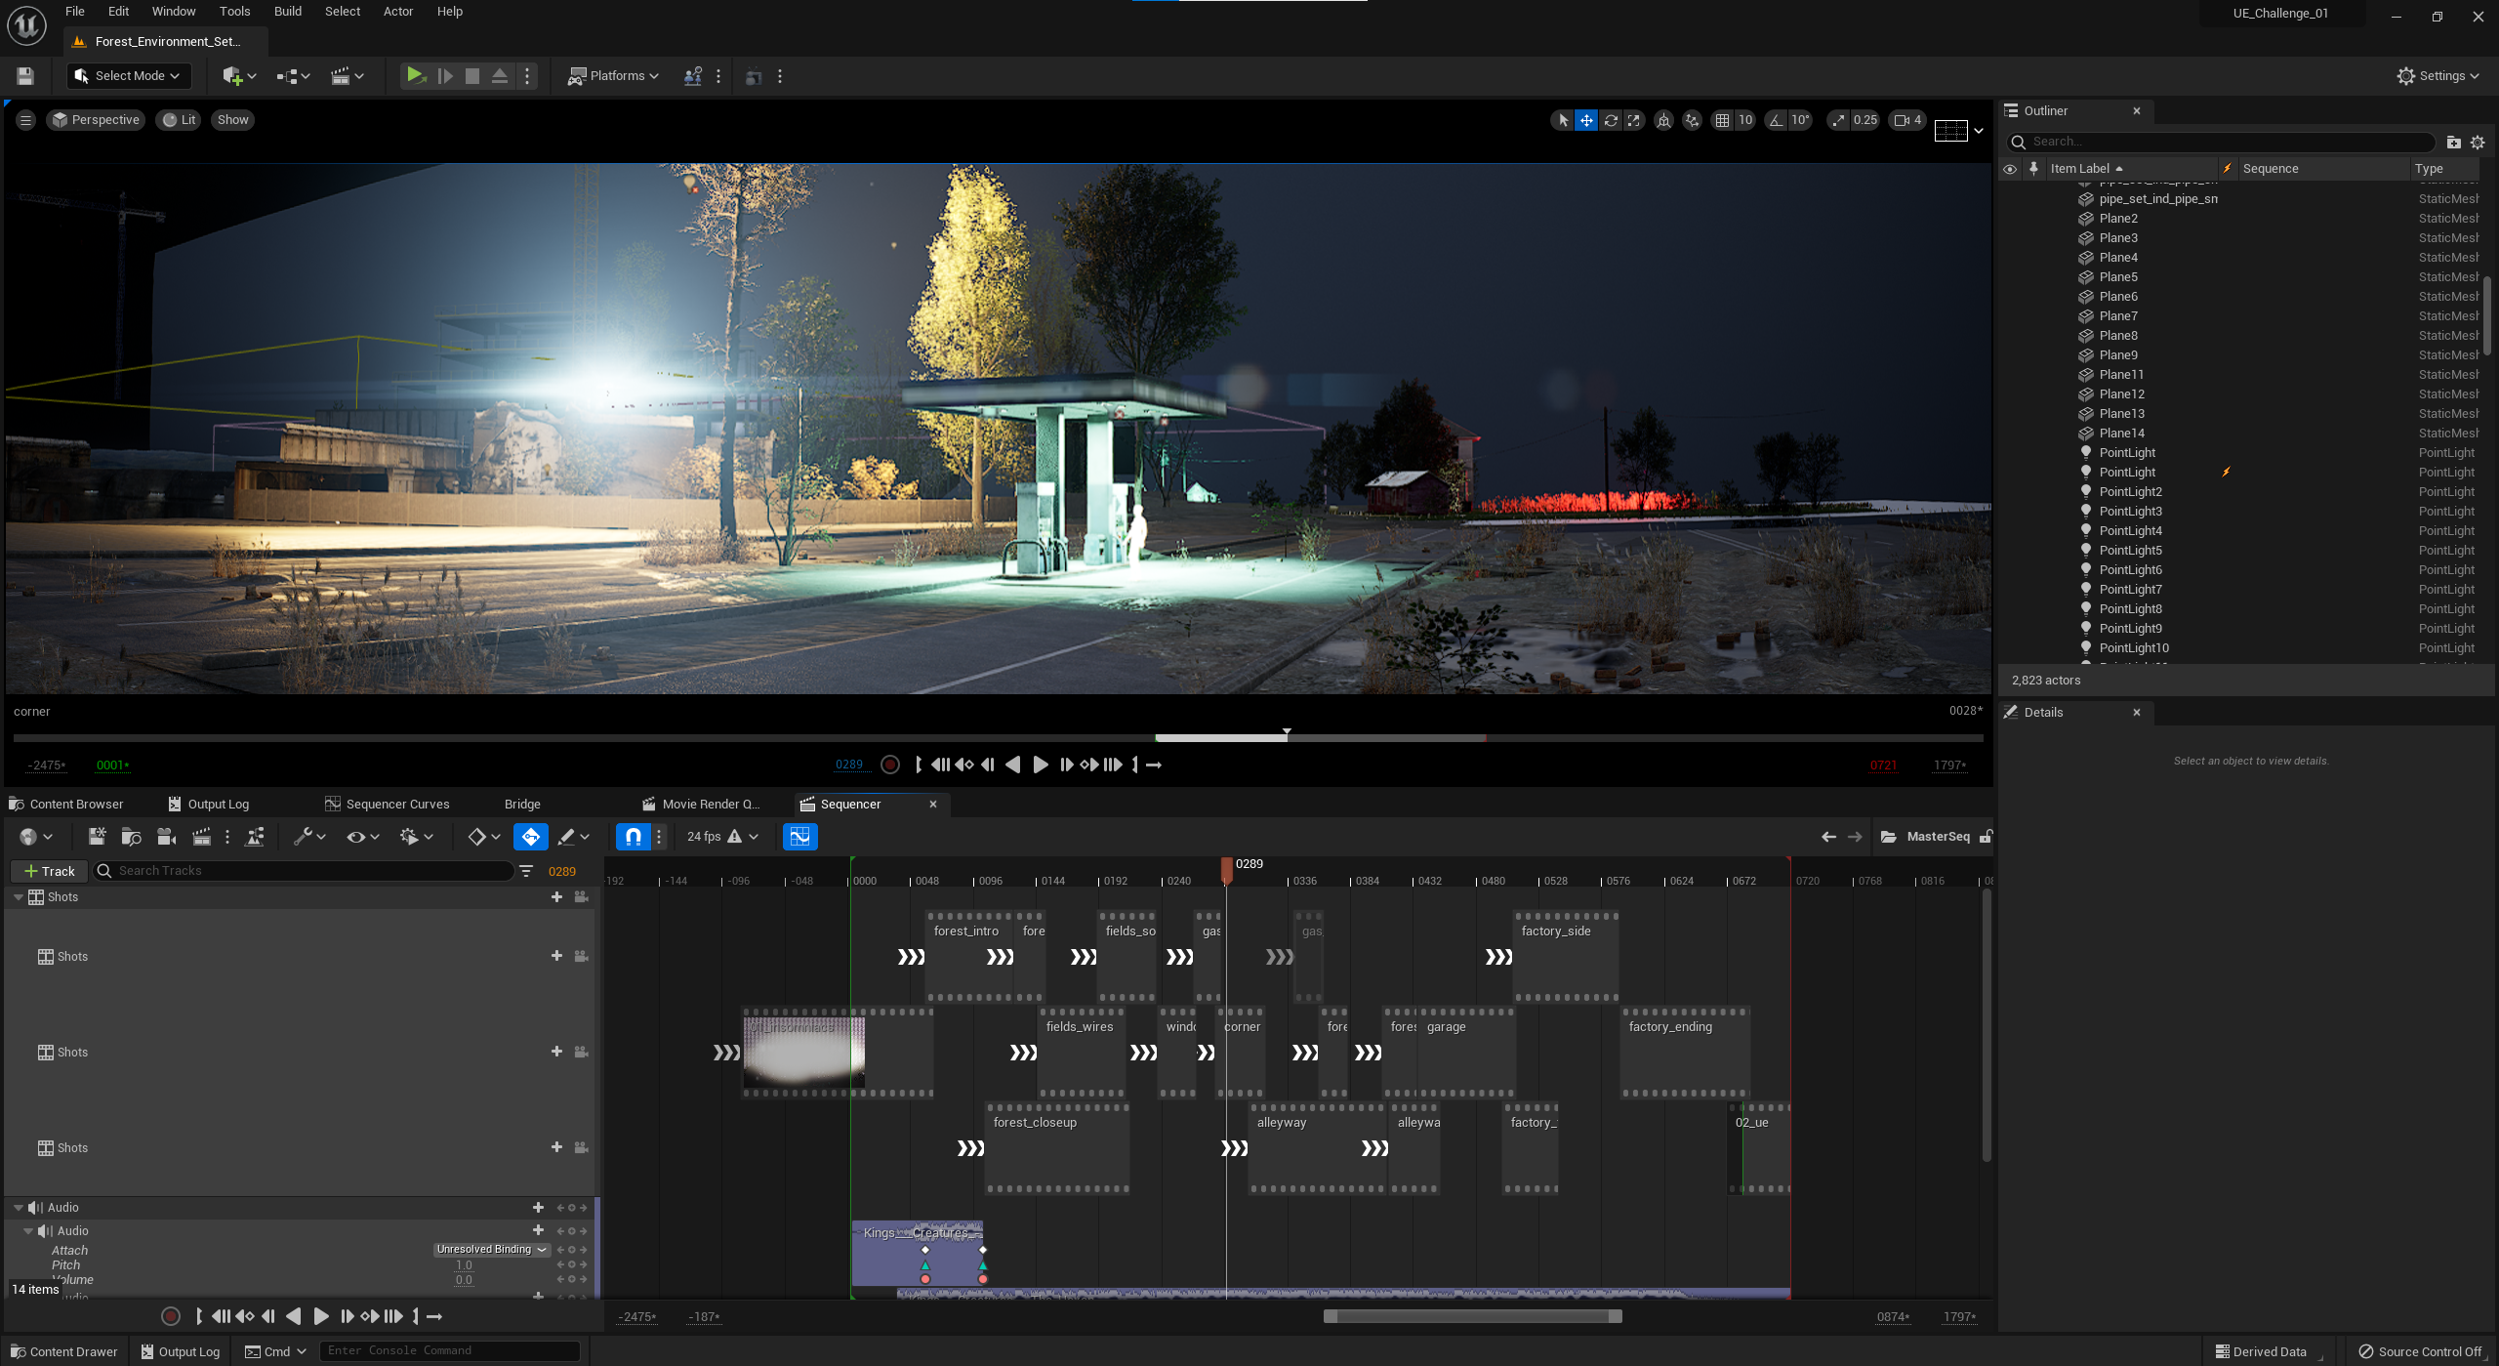Image resolution: width=2499 pixels, height=1366 pixels.
Task: Click the Sequencer horizontal scrollbar thumb
Action: tap(1472, 1316)
